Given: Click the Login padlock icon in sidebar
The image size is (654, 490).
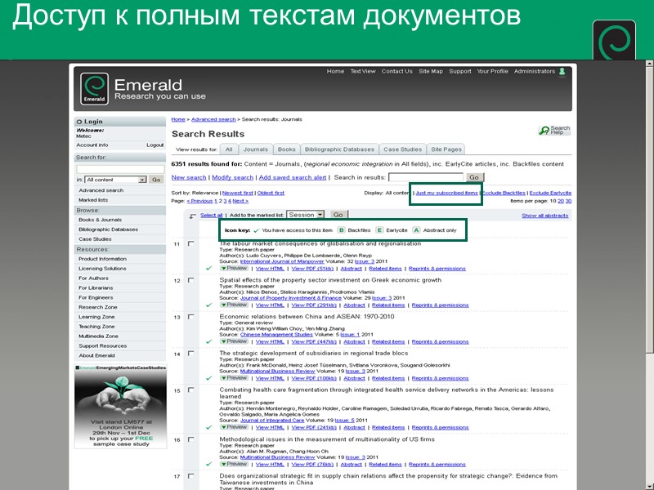Looking at the screenshot, I should click(81, 120).
